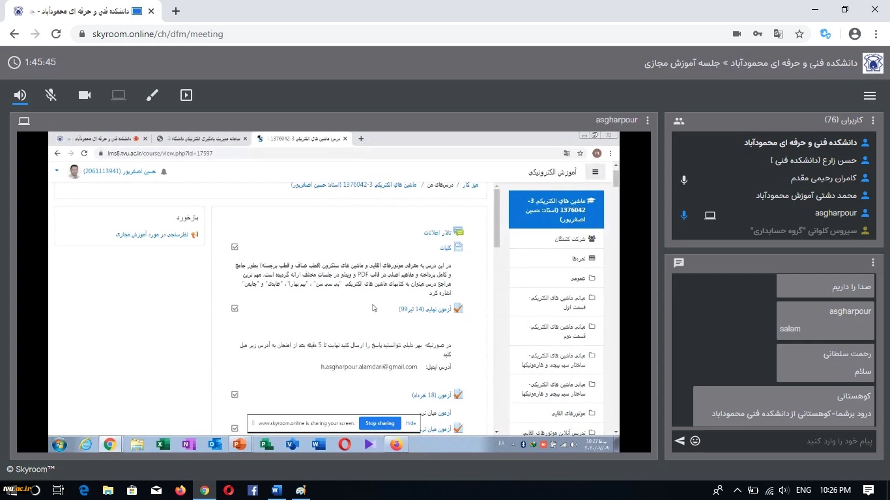The image size is (890, 500).
Task: Click the media play share icon
Action: tap(186, 96)
